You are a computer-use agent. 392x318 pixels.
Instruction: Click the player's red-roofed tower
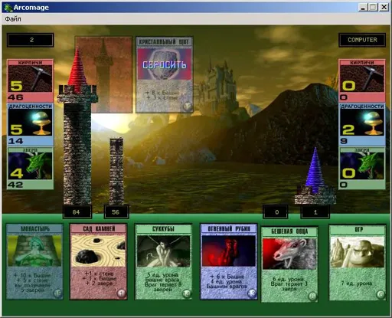(x=77, y=126)
